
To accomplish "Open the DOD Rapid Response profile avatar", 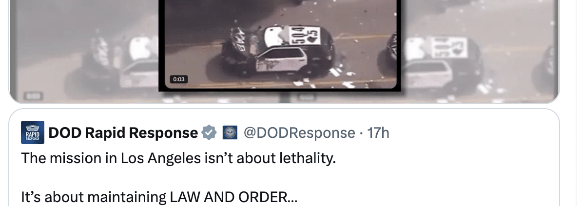I will coord(33,132).
